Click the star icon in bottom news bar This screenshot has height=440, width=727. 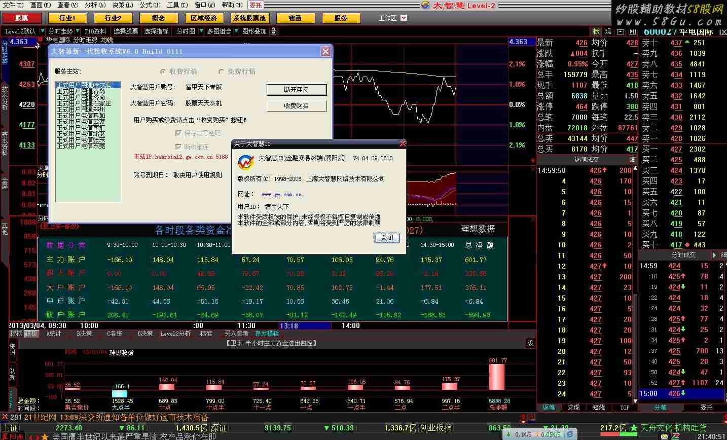click(x=44, y=436)
